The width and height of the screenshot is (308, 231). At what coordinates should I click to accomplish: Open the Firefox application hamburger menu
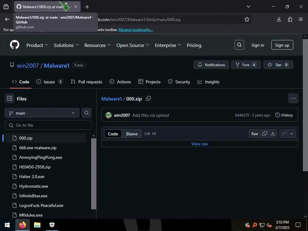(301, 19)
